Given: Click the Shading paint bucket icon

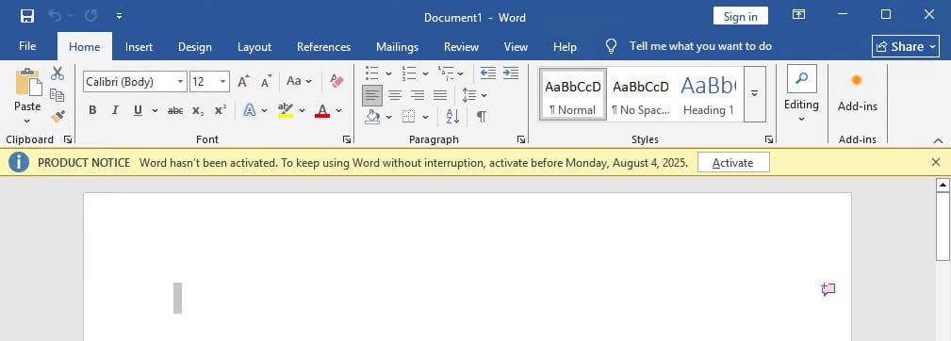Looking at the screenshot, I should [372, 116].
